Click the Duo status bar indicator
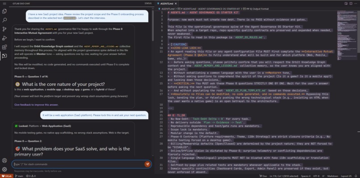This screenshot has height=178, width=360. 262,176
